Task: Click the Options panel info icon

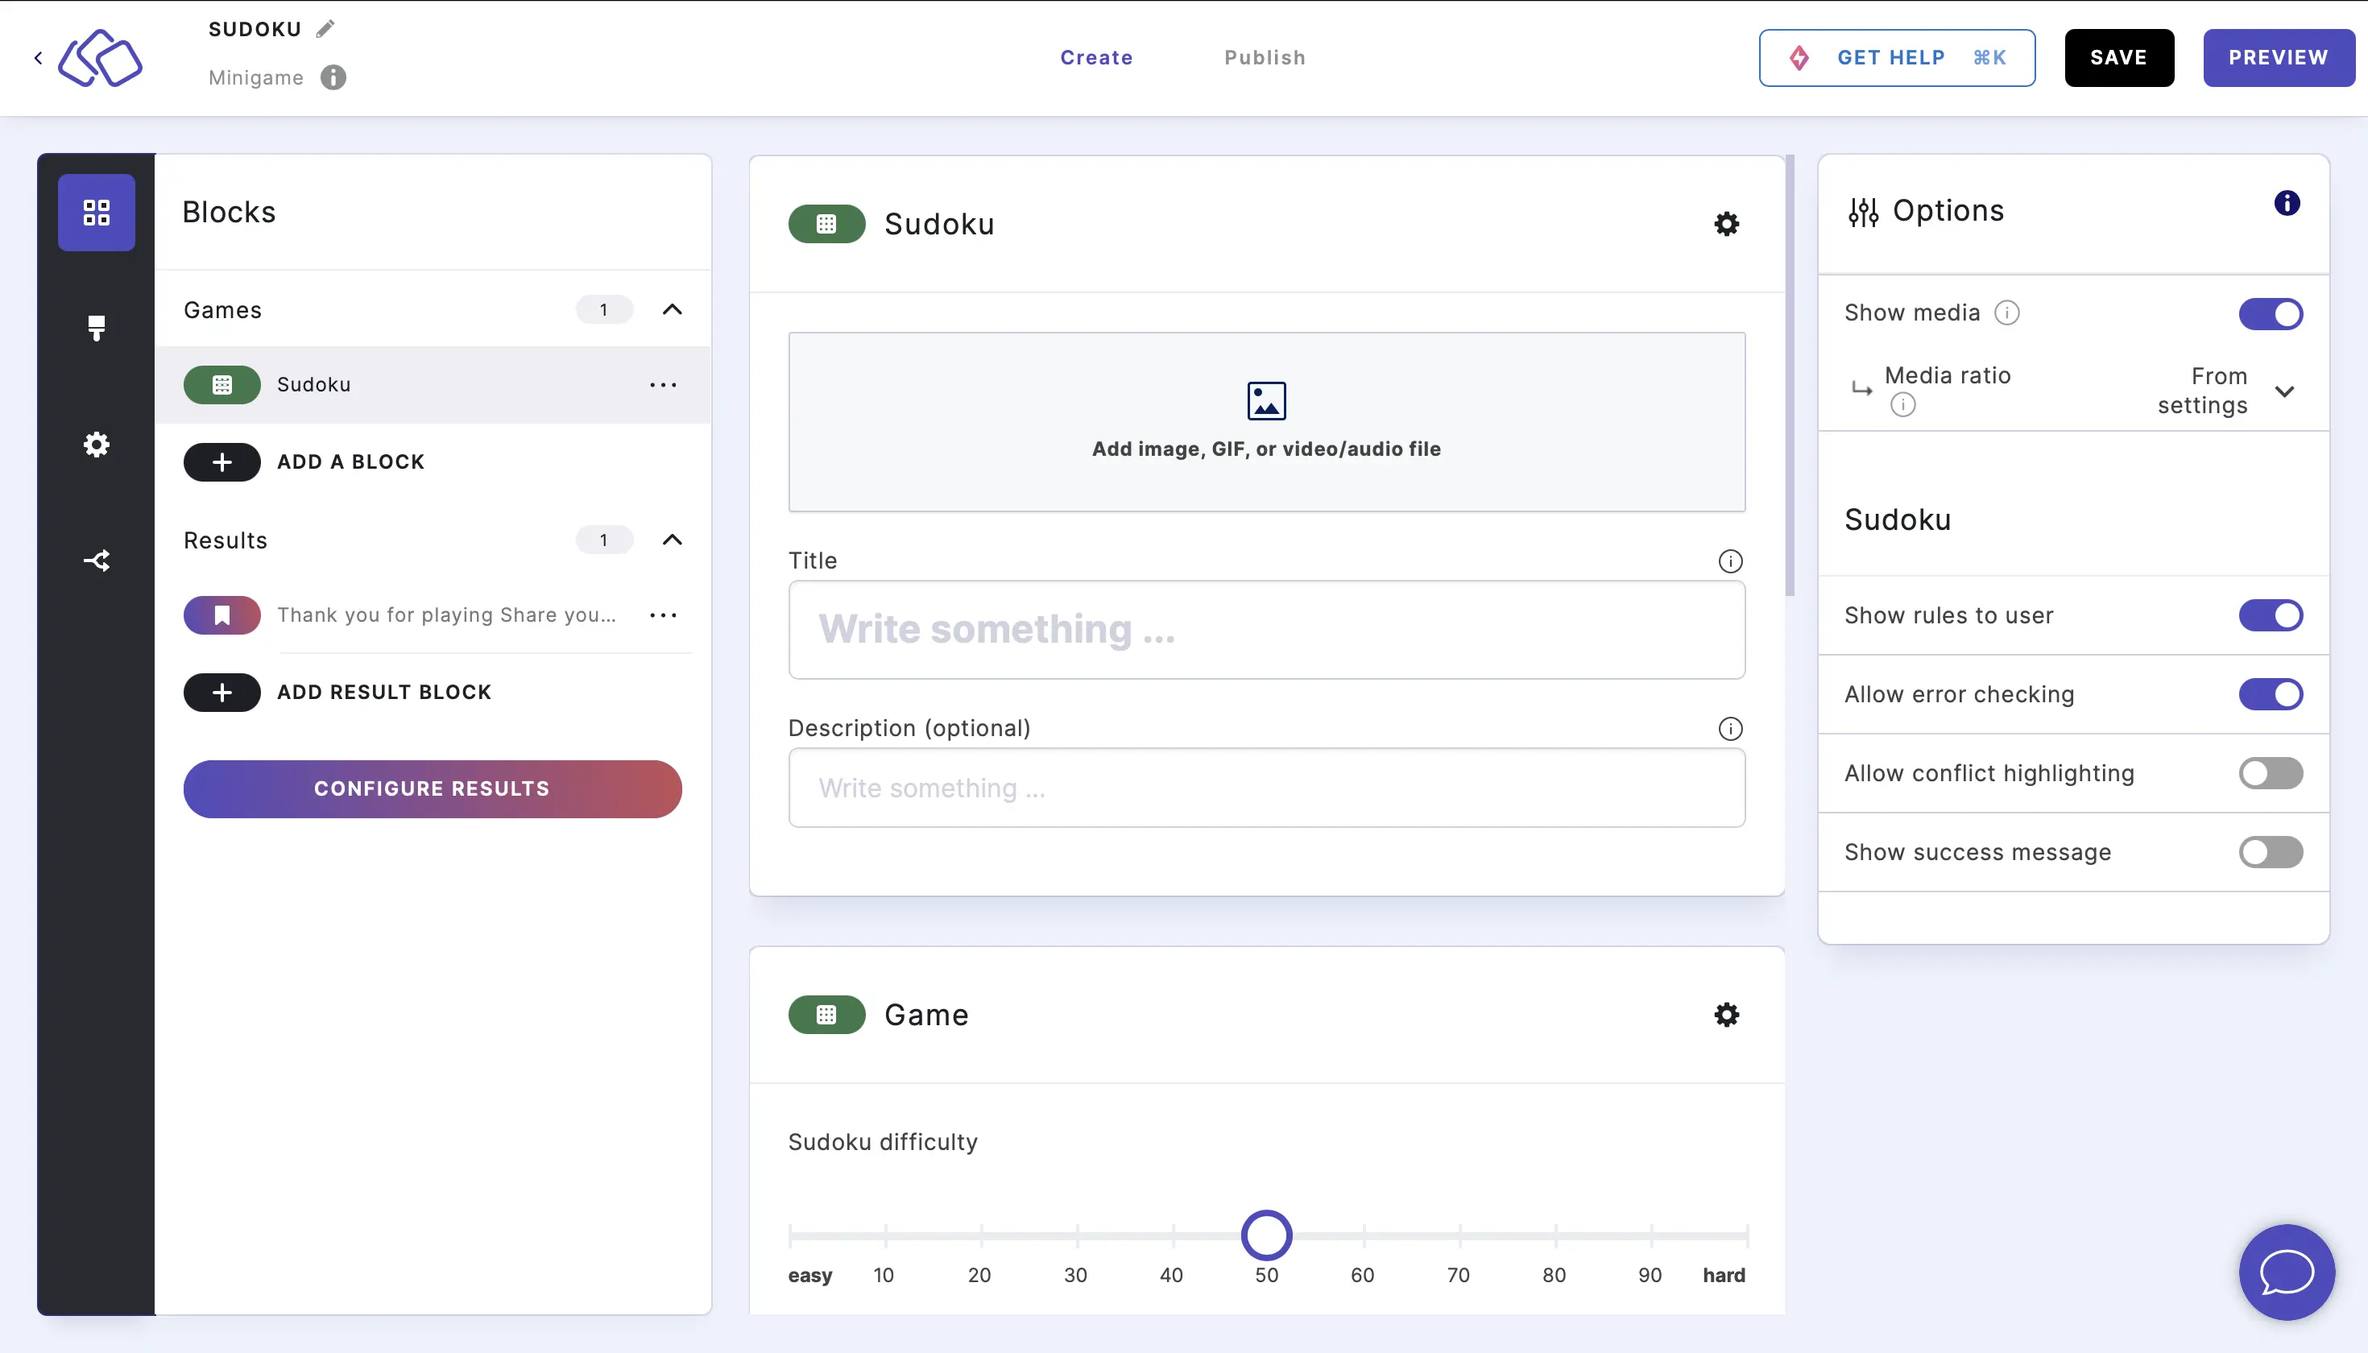Action: [x=2286, y=203]
